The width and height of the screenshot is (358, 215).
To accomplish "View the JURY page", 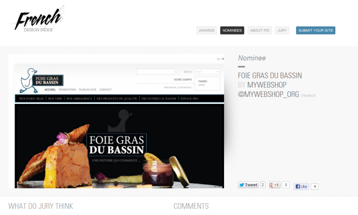I will [282, 30].
